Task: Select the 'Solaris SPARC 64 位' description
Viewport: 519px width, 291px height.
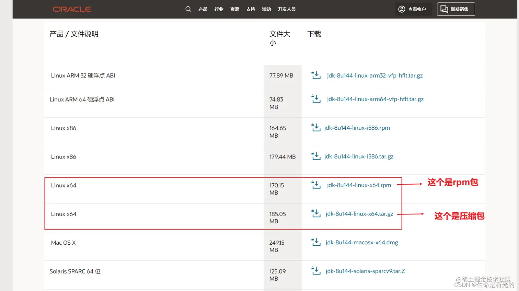Action: pyautogui.click(x=75, y=271)
